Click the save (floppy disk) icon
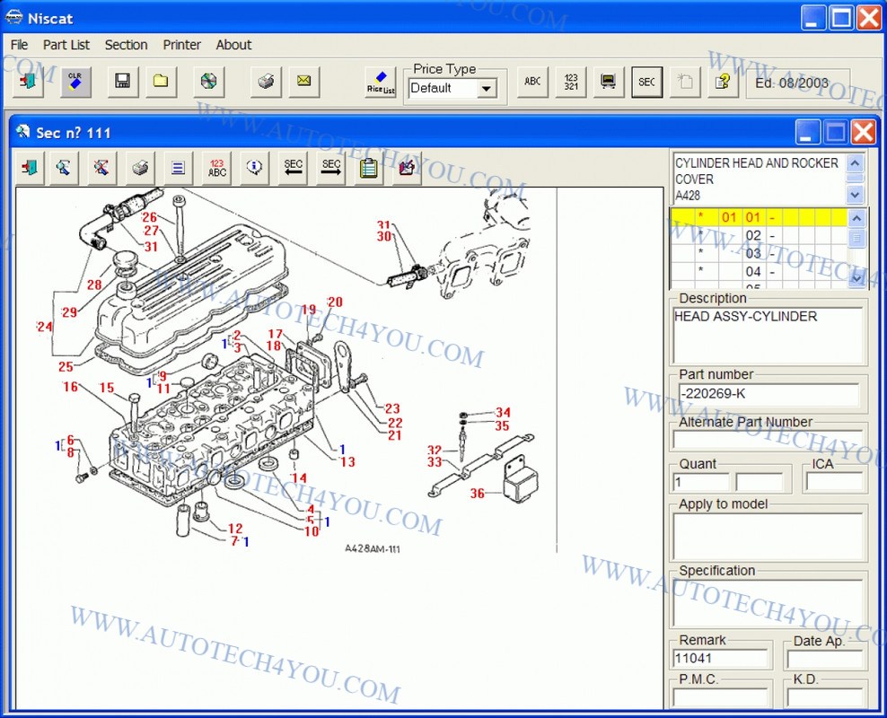This screenshot has height=718, width=887. click(122, 82)
